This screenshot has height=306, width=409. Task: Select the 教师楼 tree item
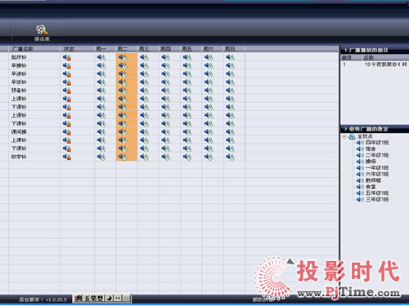373,180
